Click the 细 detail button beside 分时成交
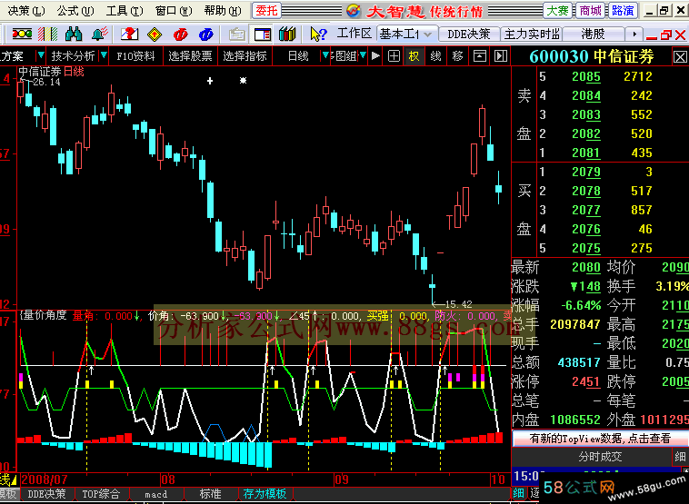 pyautogui.click(x=680, y=457)
